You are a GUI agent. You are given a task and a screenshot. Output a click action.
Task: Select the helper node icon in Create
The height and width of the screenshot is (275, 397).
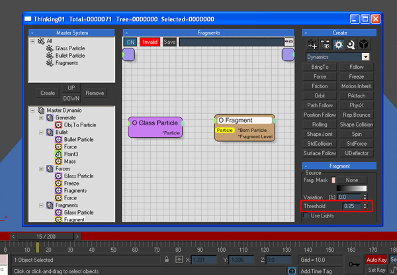351,44
